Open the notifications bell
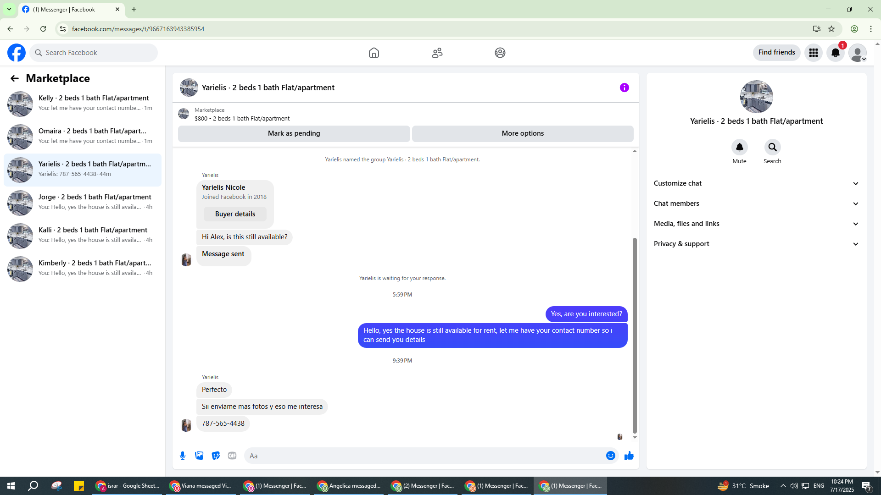The height and width of the screenshot is (495, 881). coord(836,53)
